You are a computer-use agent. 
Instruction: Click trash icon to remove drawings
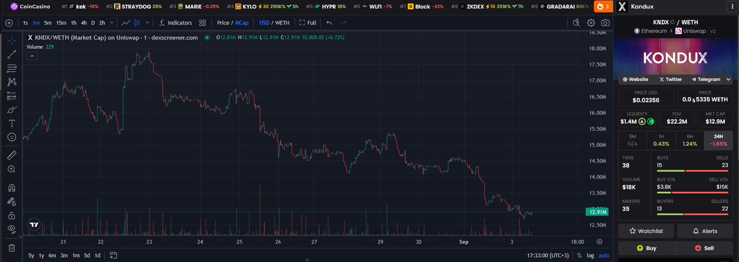(11, 248)
